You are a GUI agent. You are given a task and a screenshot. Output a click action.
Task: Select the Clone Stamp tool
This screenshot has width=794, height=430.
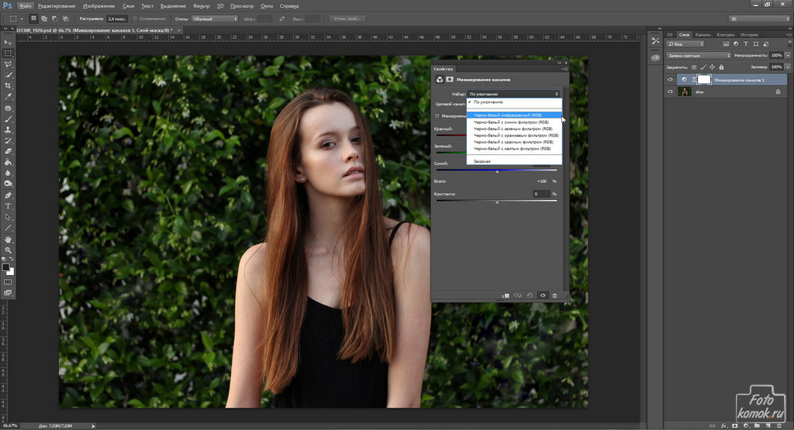(8, 129)
